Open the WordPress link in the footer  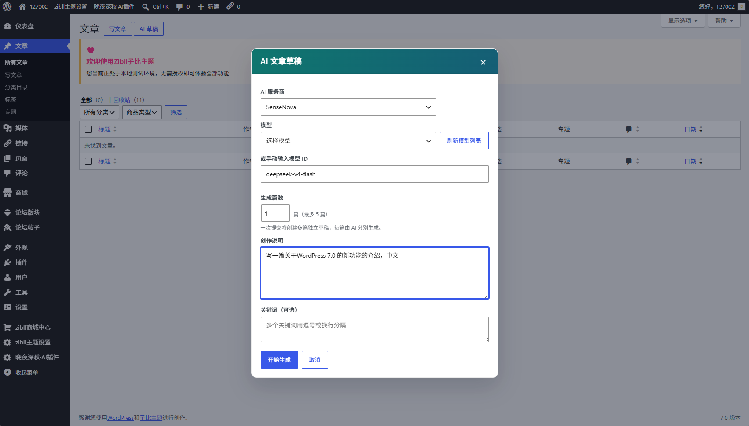[120, 418]
